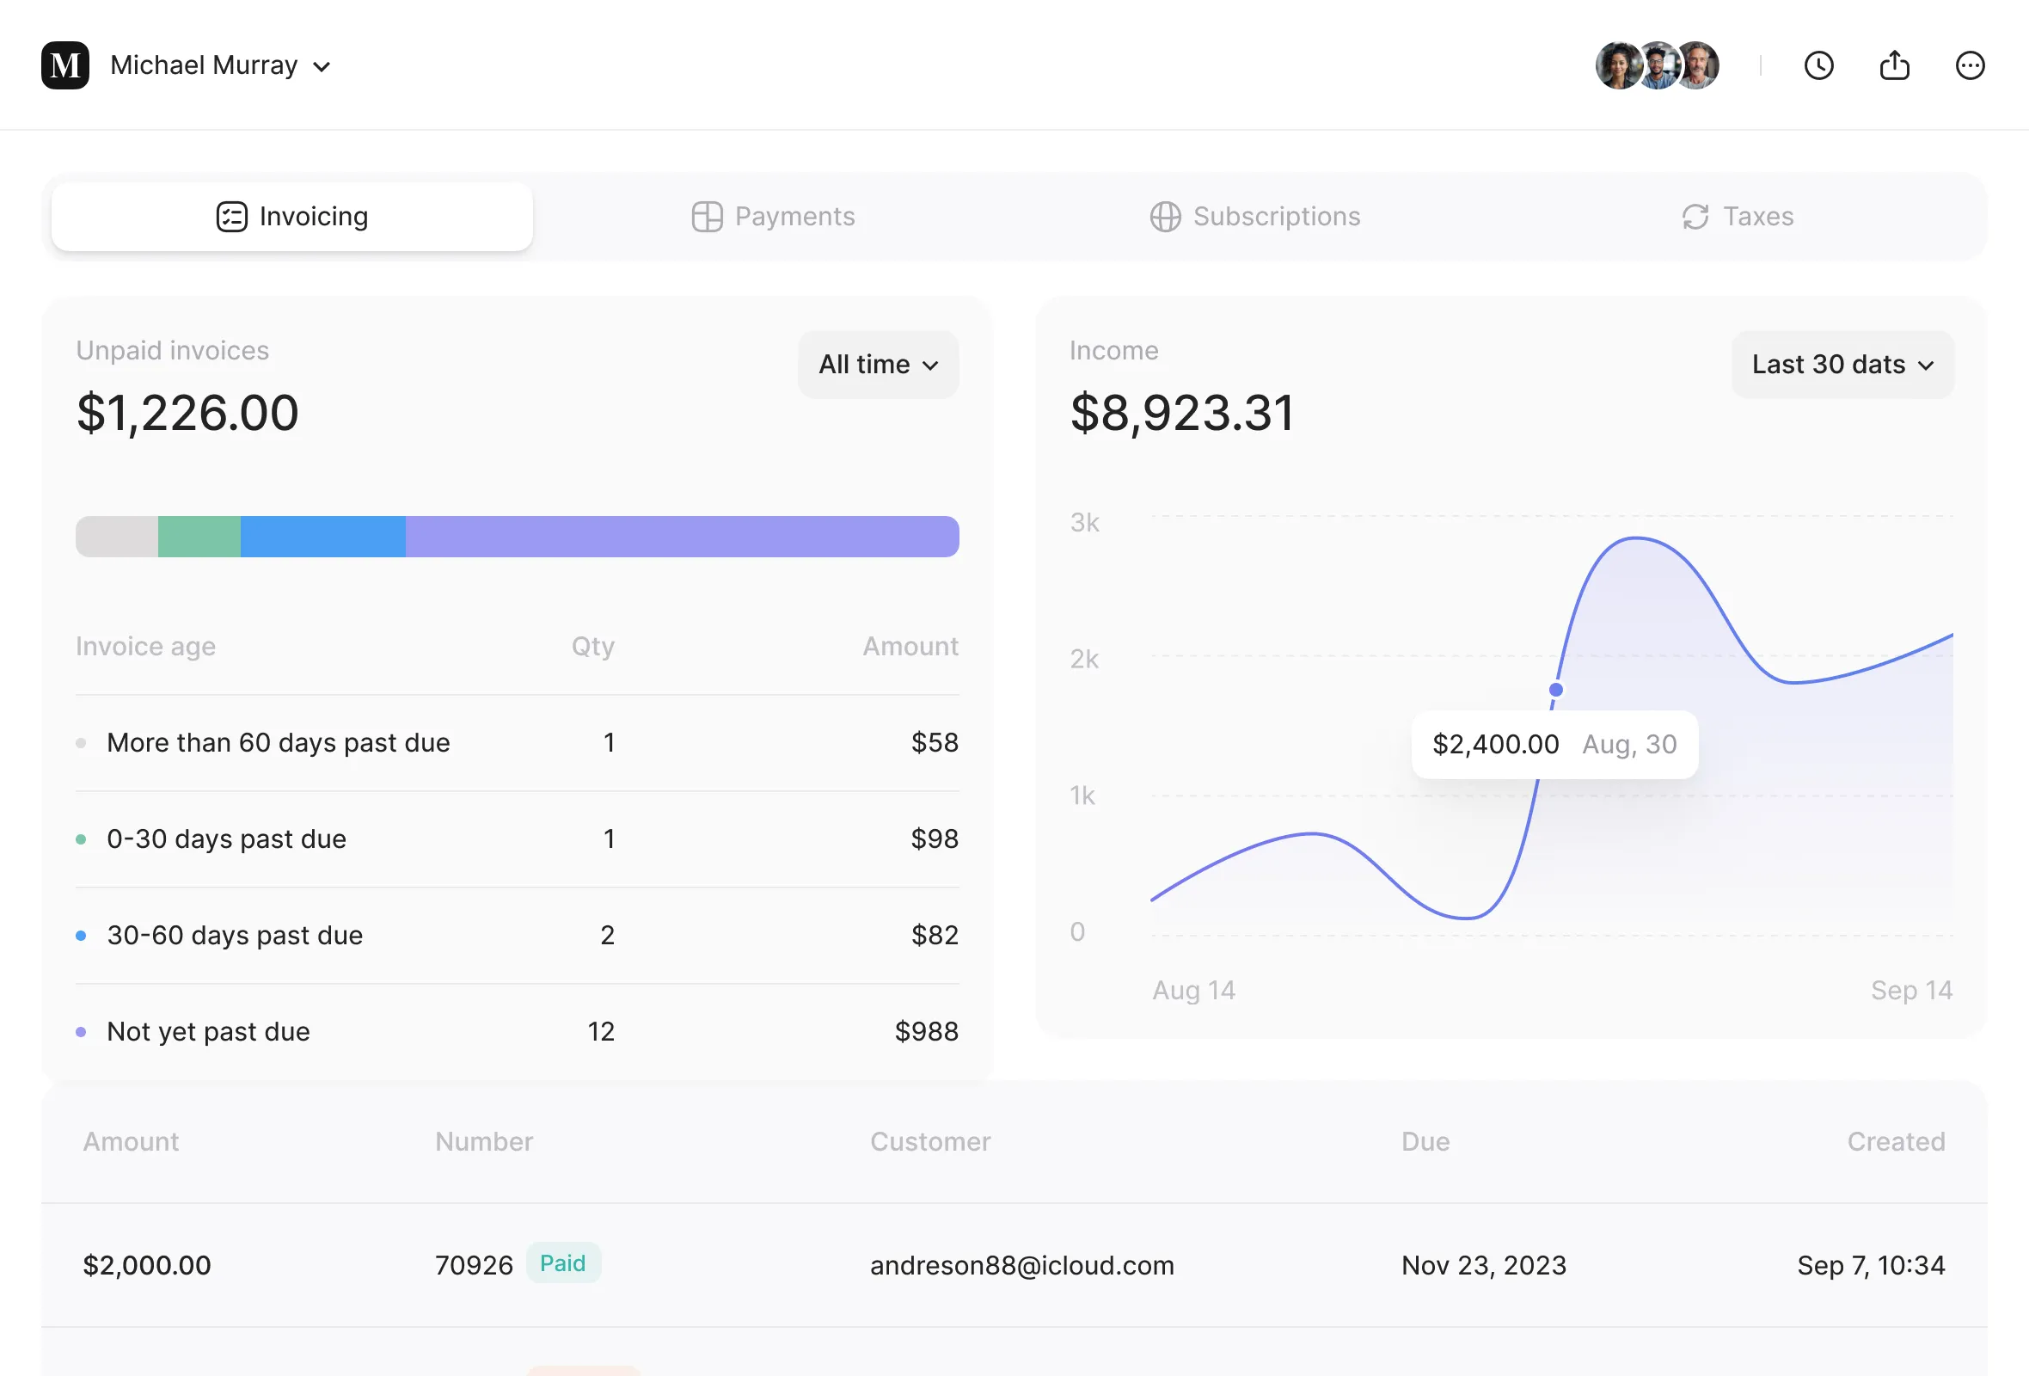Click the Paid status badge
The image size is (2029, 1376).
[562, 1263]
